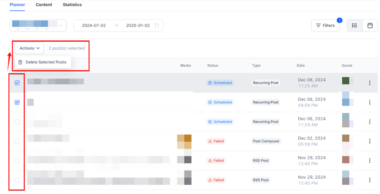This screenshot has width=380, height=194.
Task: Select the Dec 02 Post Composer checkbox
Action: [17, 141]
